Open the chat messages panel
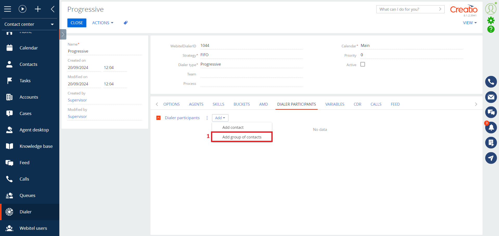The width and height of the screenshot is (499, 236). (x=491, y=112)
